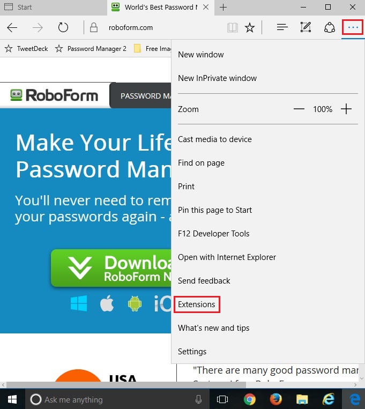Click the Cortana microphone icon
Screen dimensions: 365x409
point(198,399)
